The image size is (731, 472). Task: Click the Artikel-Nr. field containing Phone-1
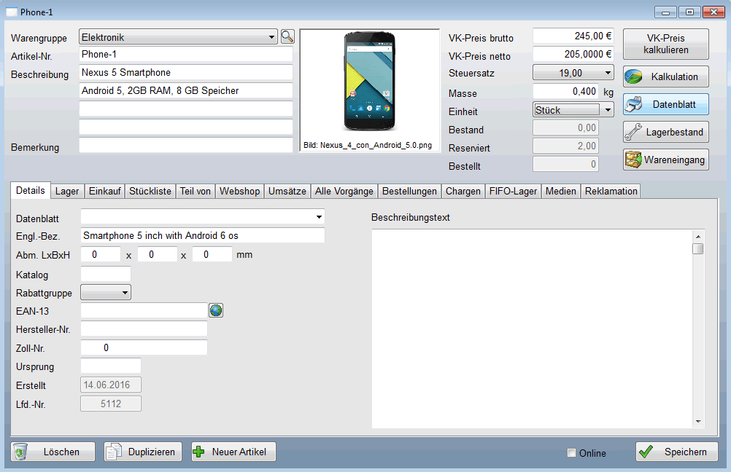click(186, 55)
